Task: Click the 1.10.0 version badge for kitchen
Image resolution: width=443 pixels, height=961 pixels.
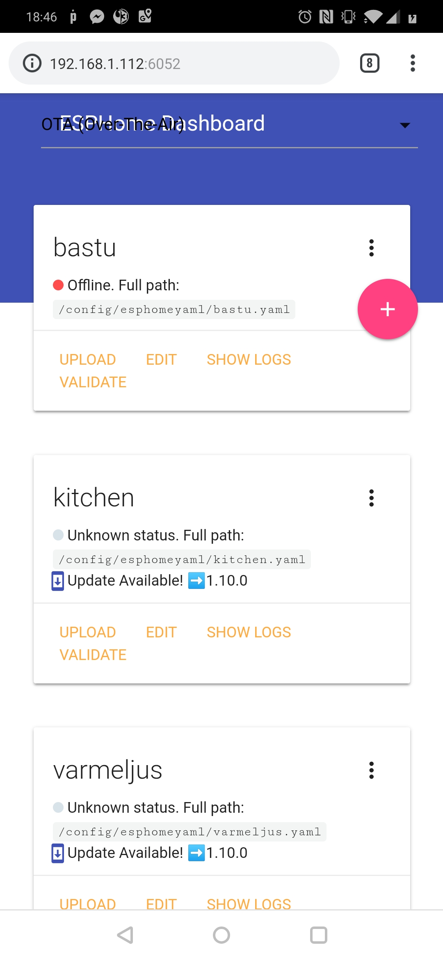Action: pyautogui.click(x=226, y=580)
